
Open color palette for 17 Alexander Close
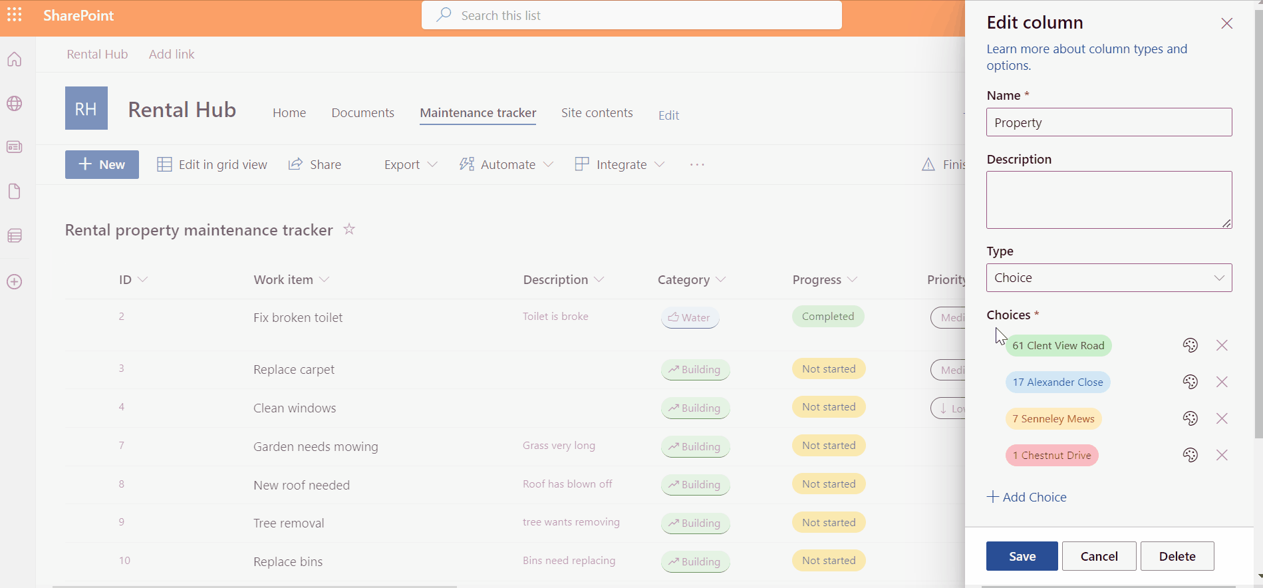click(x=1191, y=382)
